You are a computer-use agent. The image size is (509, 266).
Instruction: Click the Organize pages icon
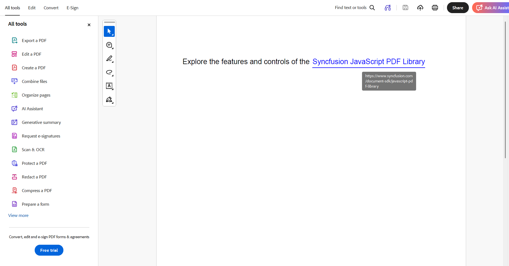pos(14,95)
